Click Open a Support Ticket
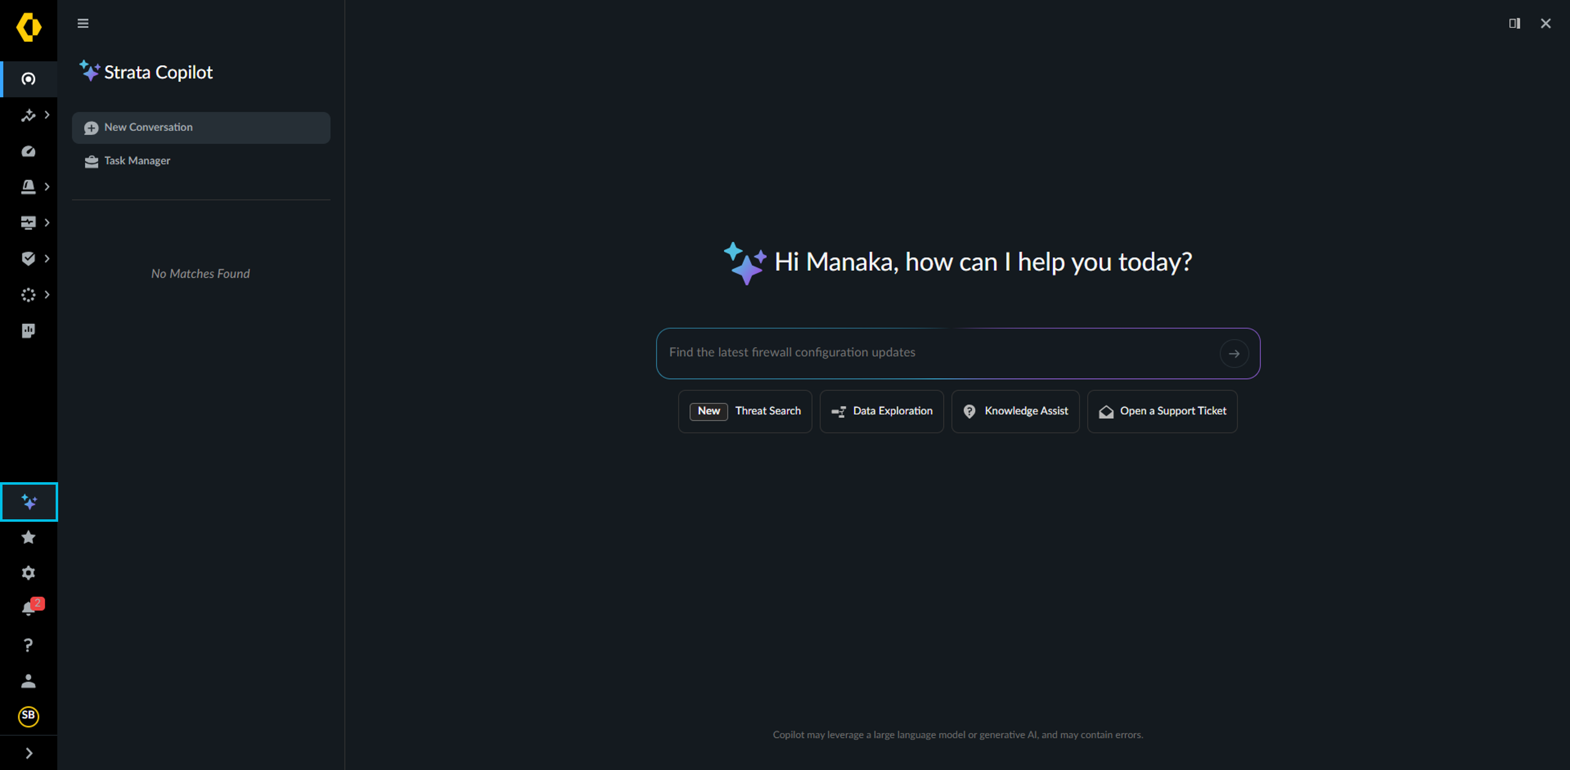 click(1162, 411)
